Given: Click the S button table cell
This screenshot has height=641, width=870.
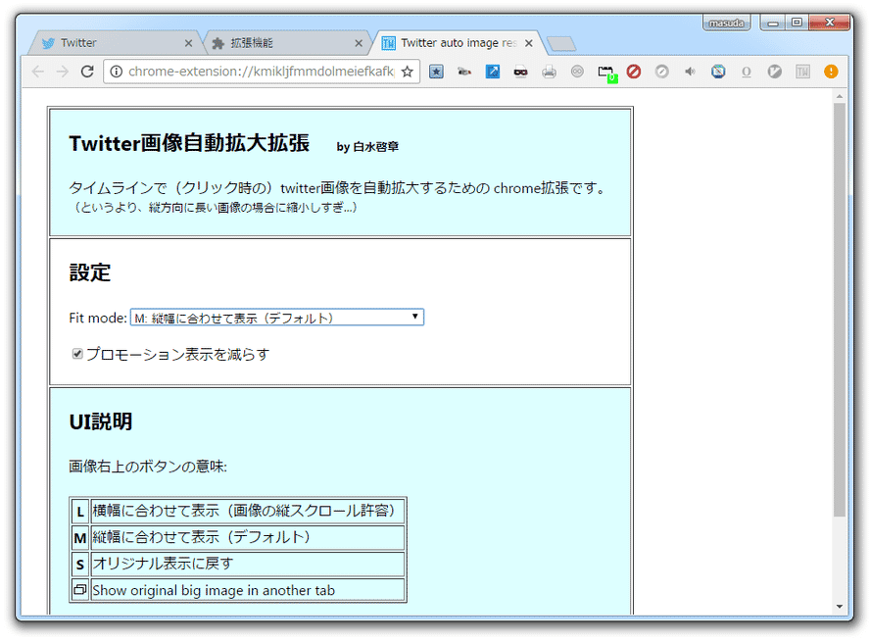Looking at the screenshot, I should [80, 565].
